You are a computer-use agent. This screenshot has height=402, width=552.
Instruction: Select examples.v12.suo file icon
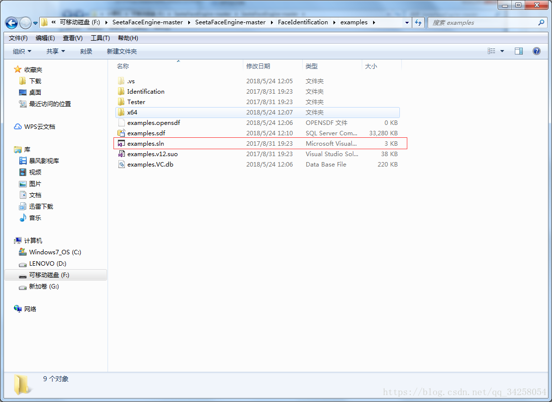tap(121, 154)
